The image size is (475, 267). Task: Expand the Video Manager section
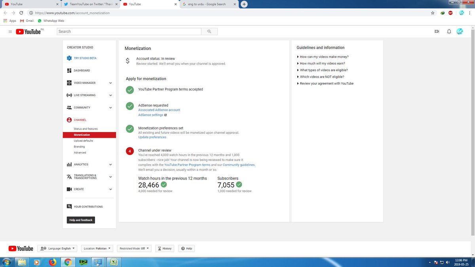coord(110,83)
